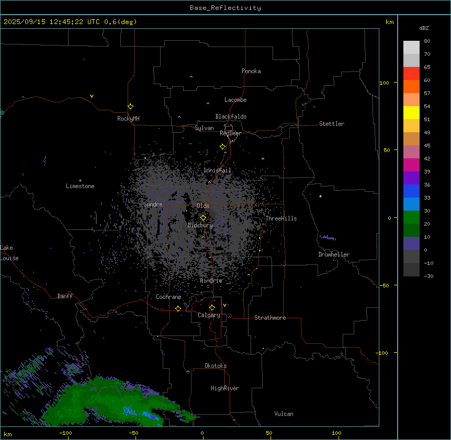
Task: Click the Ponoka city label
Action: click(x=251, y=71)
